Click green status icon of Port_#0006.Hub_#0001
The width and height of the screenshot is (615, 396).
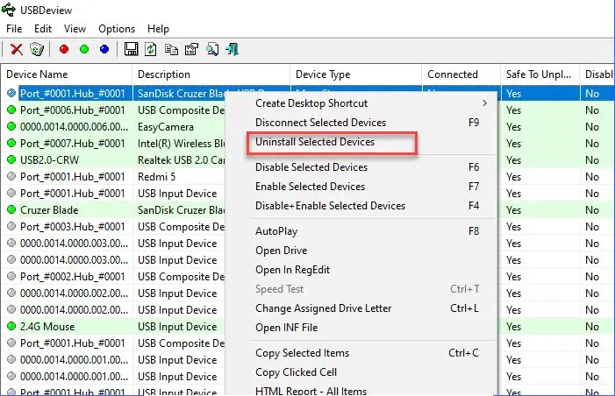(x=11, y=110)
